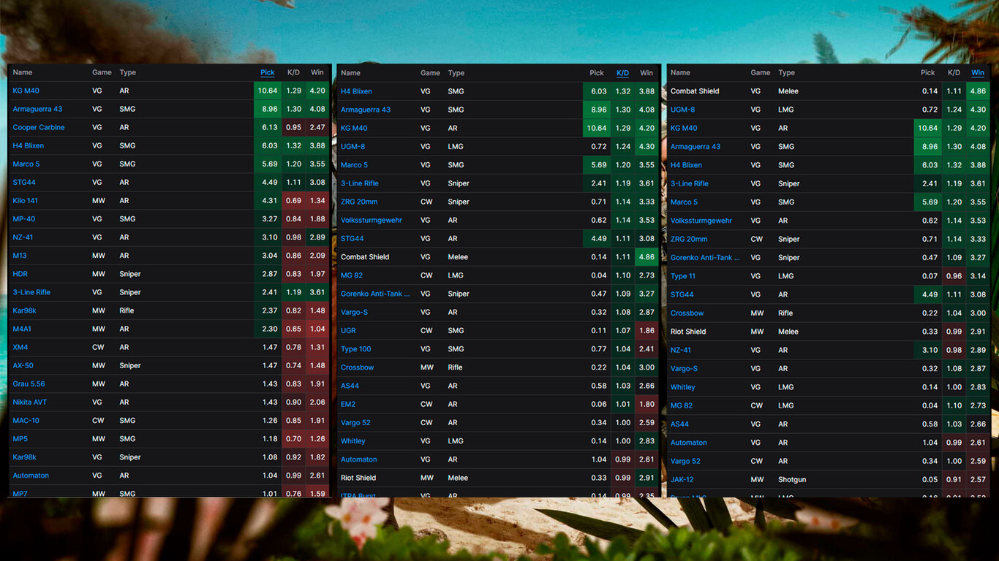Click the Type 100 SMG link
This screenshot has width=999, height=561.
355,349
